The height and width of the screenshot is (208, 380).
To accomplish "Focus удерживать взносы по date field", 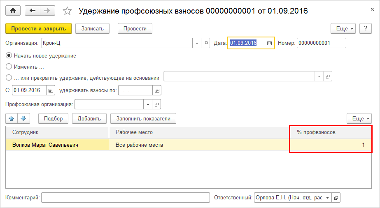I will 135,90.
